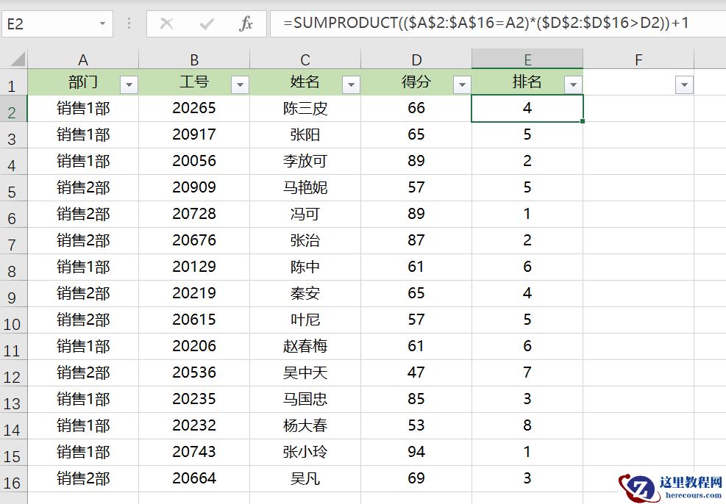Select column D header
The height and width of the screenshot is (504, 726).
click(x=416, y=60)
